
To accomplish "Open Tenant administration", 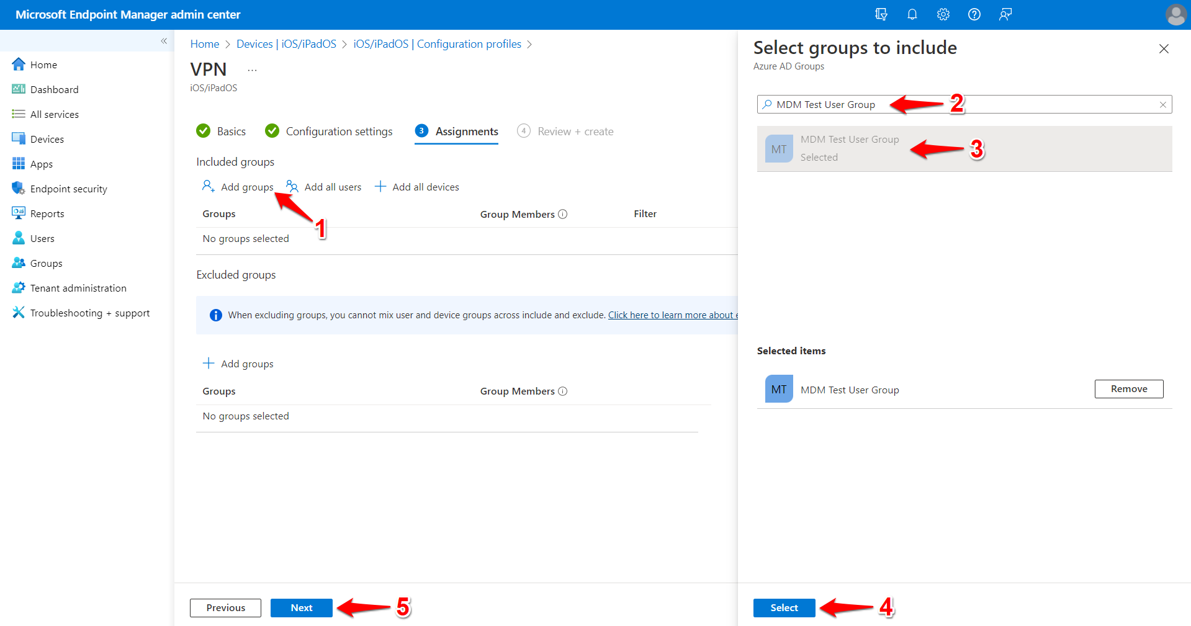I will pyautogui.click(x=78, y=288).
